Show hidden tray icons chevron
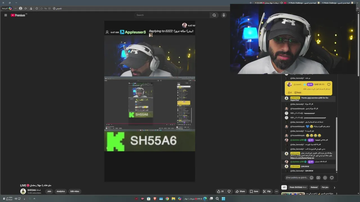The height and width of the screenshot is (202, 360). [x=34, y=199]
